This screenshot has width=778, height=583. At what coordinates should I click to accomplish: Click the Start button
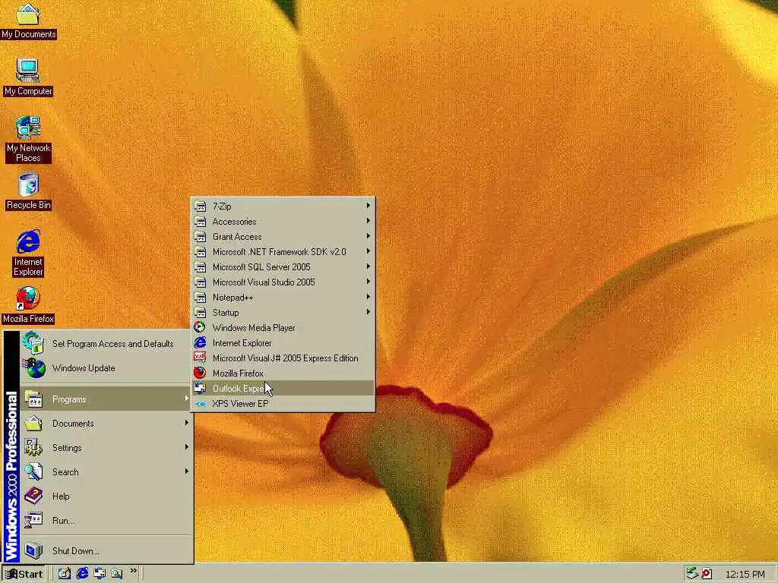tap(24, 574)
